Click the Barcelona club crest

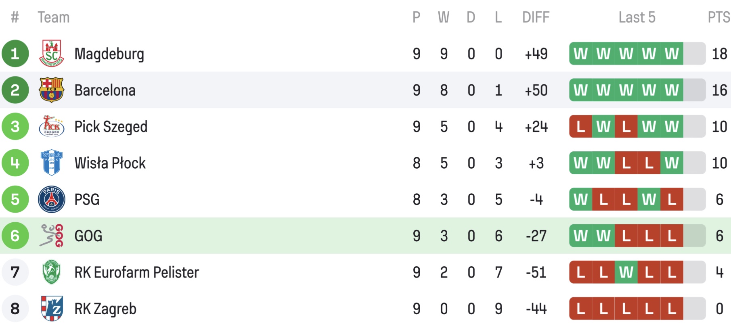click(52, 90)
